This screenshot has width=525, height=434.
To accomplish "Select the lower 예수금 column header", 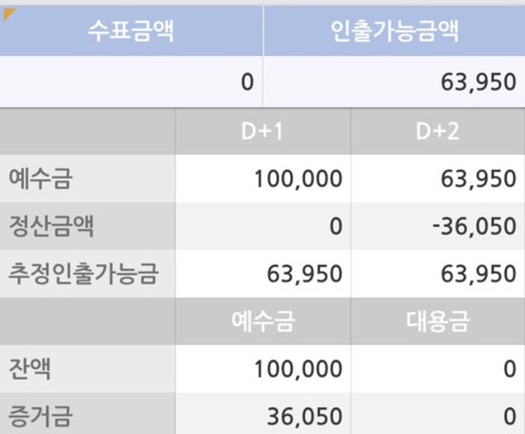I will 262,321.
